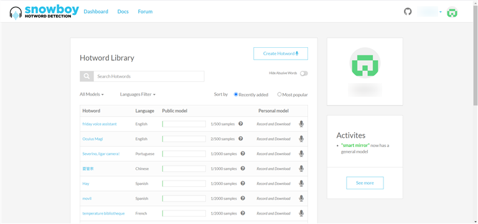
Task: Click 2/500 samples text
Action: 223,139
